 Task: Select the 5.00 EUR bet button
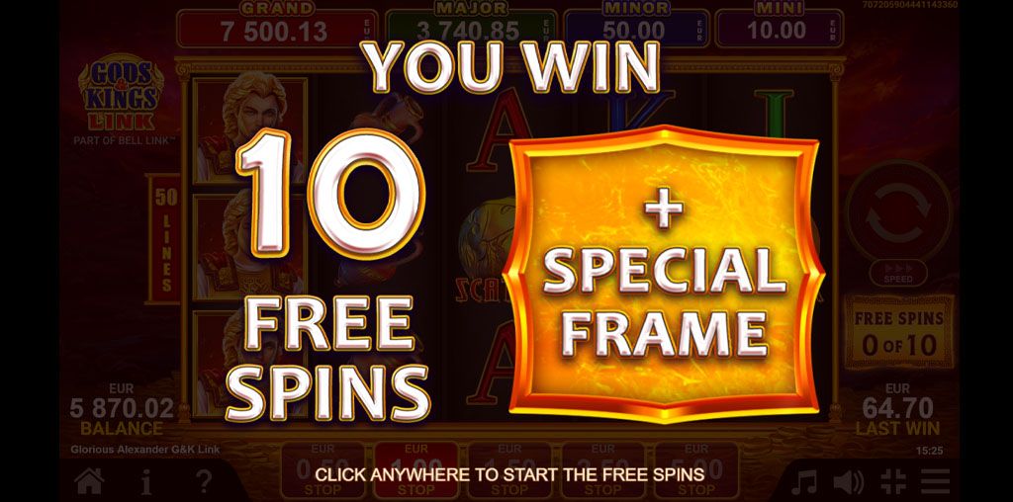point(695,470)
